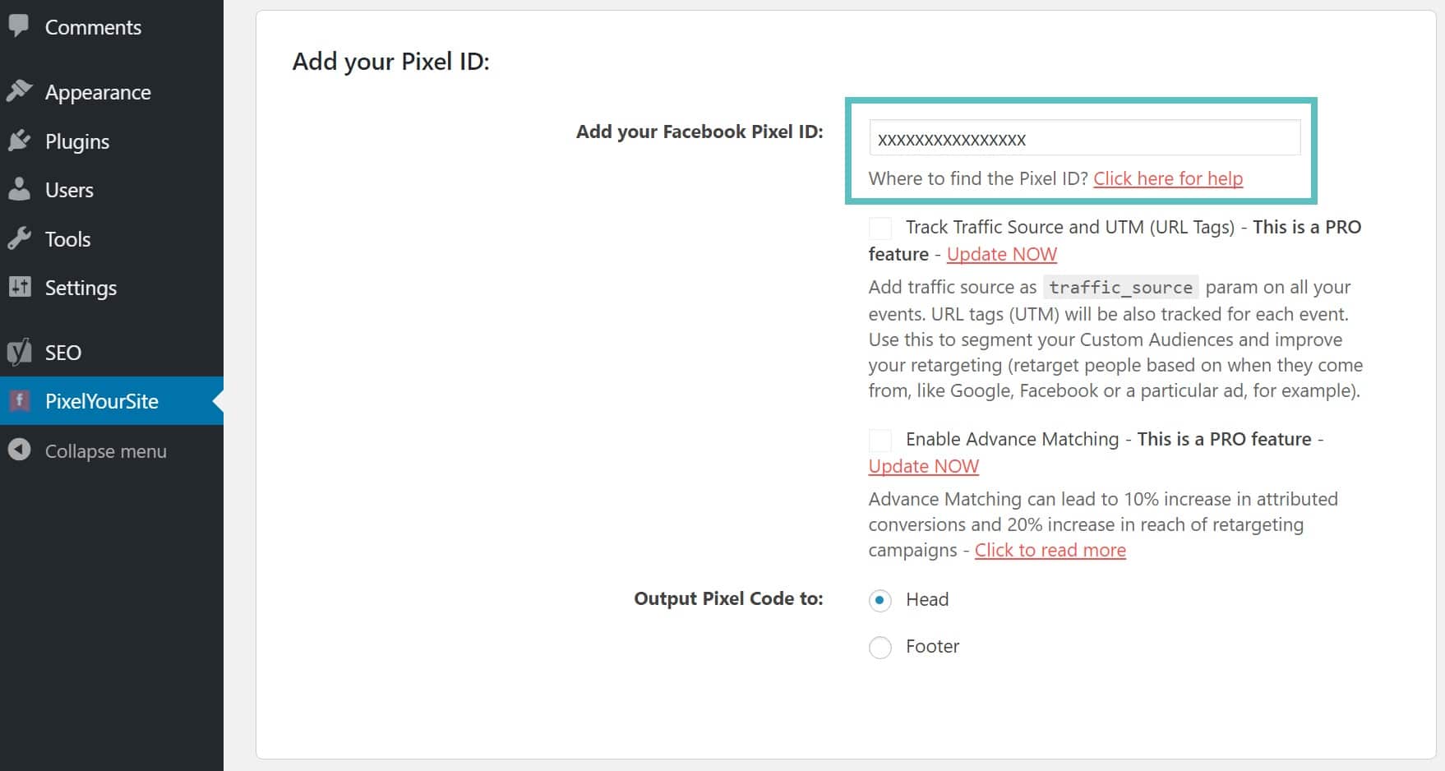This screenshot has width=1445, height=771.
Task: Open 'Click here for help' link
Action: pos(1168,178)
